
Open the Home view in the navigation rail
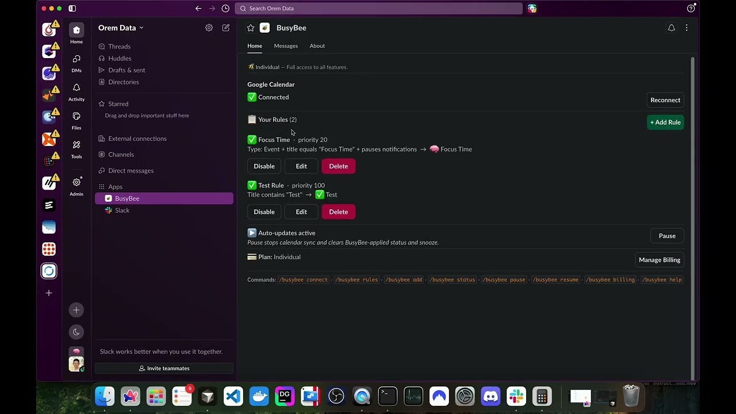76,33
